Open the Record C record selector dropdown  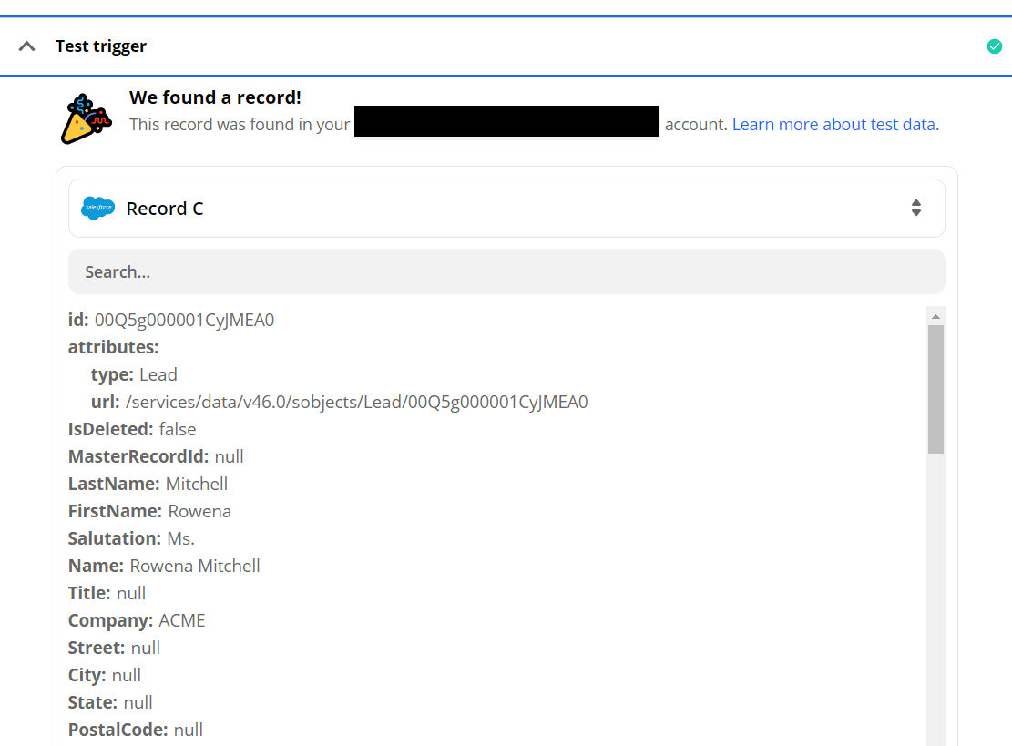pyautogui.click(x=506, y=208)
